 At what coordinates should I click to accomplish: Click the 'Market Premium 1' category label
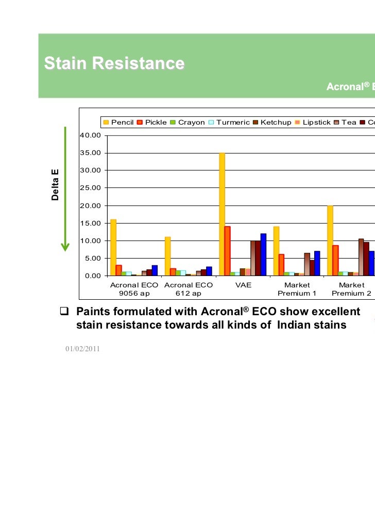pos(297,289)
